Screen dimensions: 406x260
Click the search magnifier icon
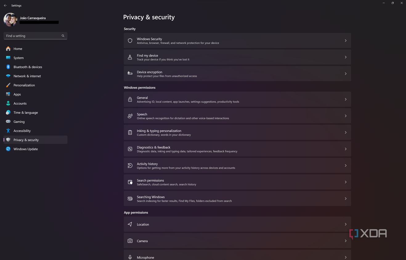coord(63,36)
